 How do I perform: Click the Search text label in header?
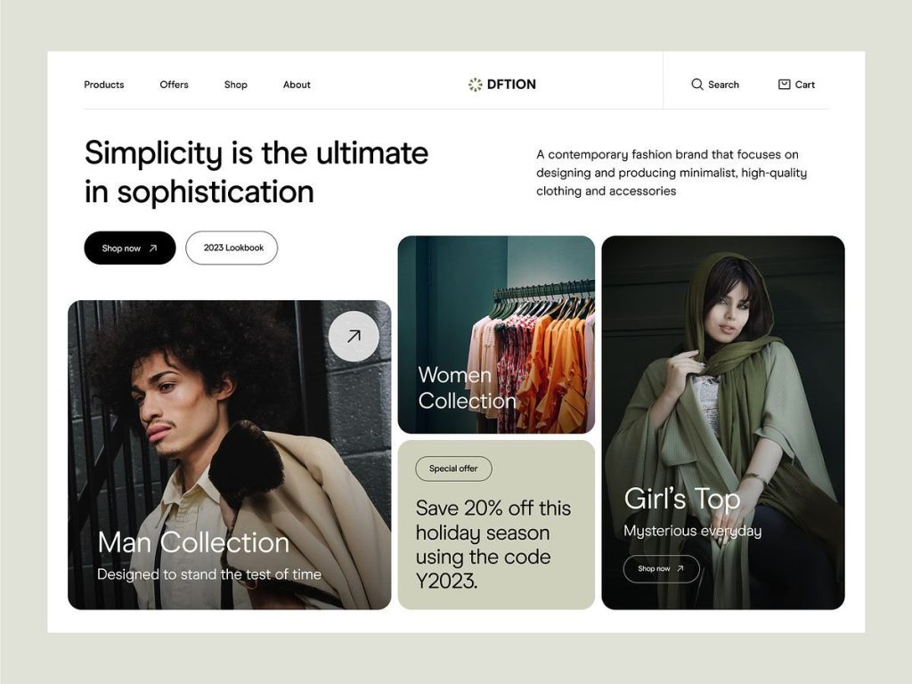point(723,85)
